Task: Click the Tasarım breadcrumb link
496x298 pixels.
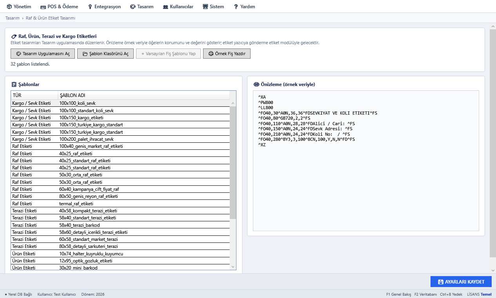Action: 13,18
